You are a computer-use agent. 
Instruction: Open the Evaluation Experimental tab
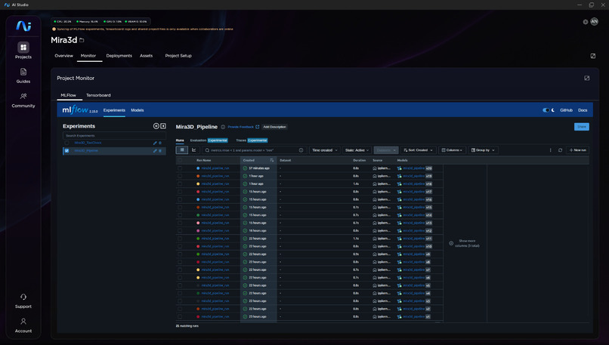coord(209,140)
